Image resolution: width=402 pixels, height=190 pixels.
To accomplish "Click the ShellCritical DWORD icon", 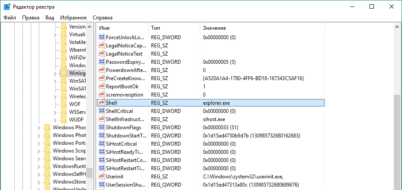I will 102,111.
